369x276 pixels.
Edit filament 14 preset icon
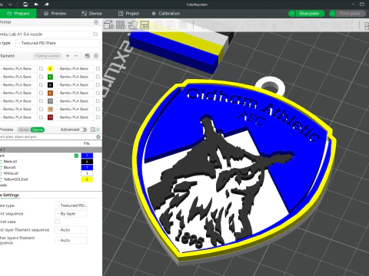[x=98, y=117]
